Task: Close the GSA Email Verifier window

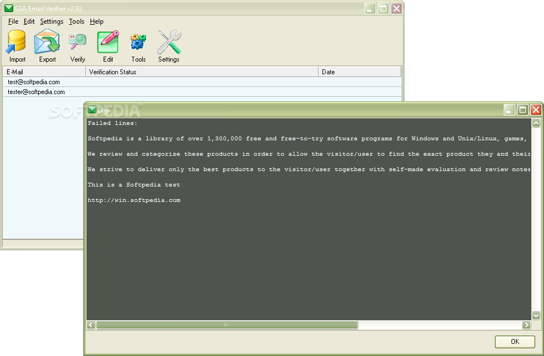Action: click(396, 9)
